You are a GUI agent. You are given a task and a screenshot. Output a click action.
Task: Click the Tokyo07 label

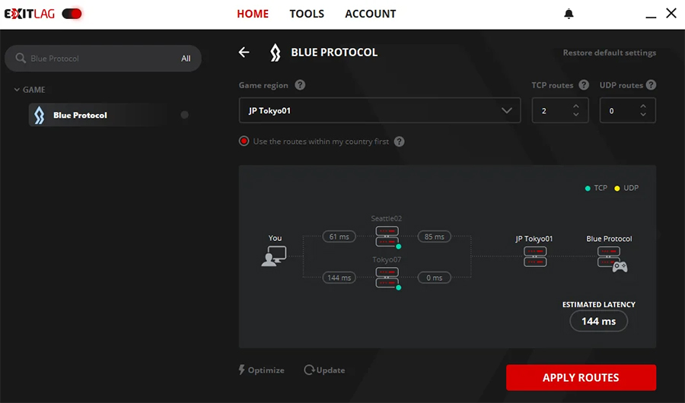(387, 259)
